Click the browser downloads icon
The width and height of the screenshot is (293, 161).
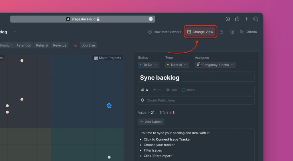click(x=228, y=19)
